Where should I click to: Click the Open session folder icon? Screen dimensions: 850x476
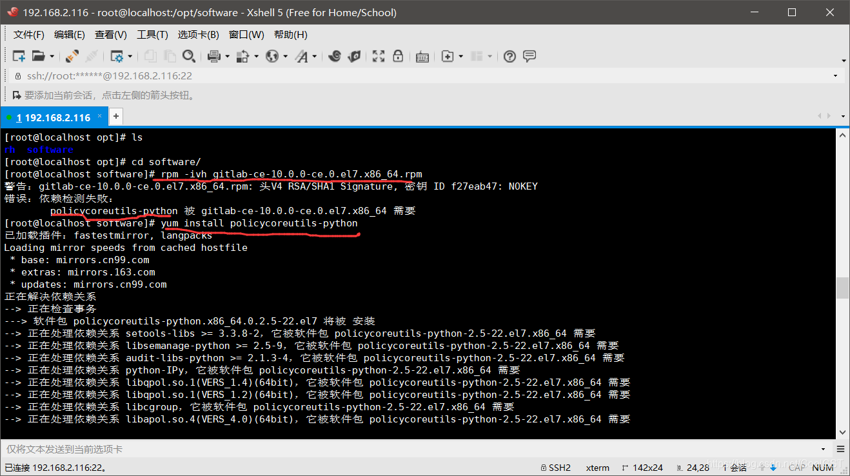coord(39,56)
